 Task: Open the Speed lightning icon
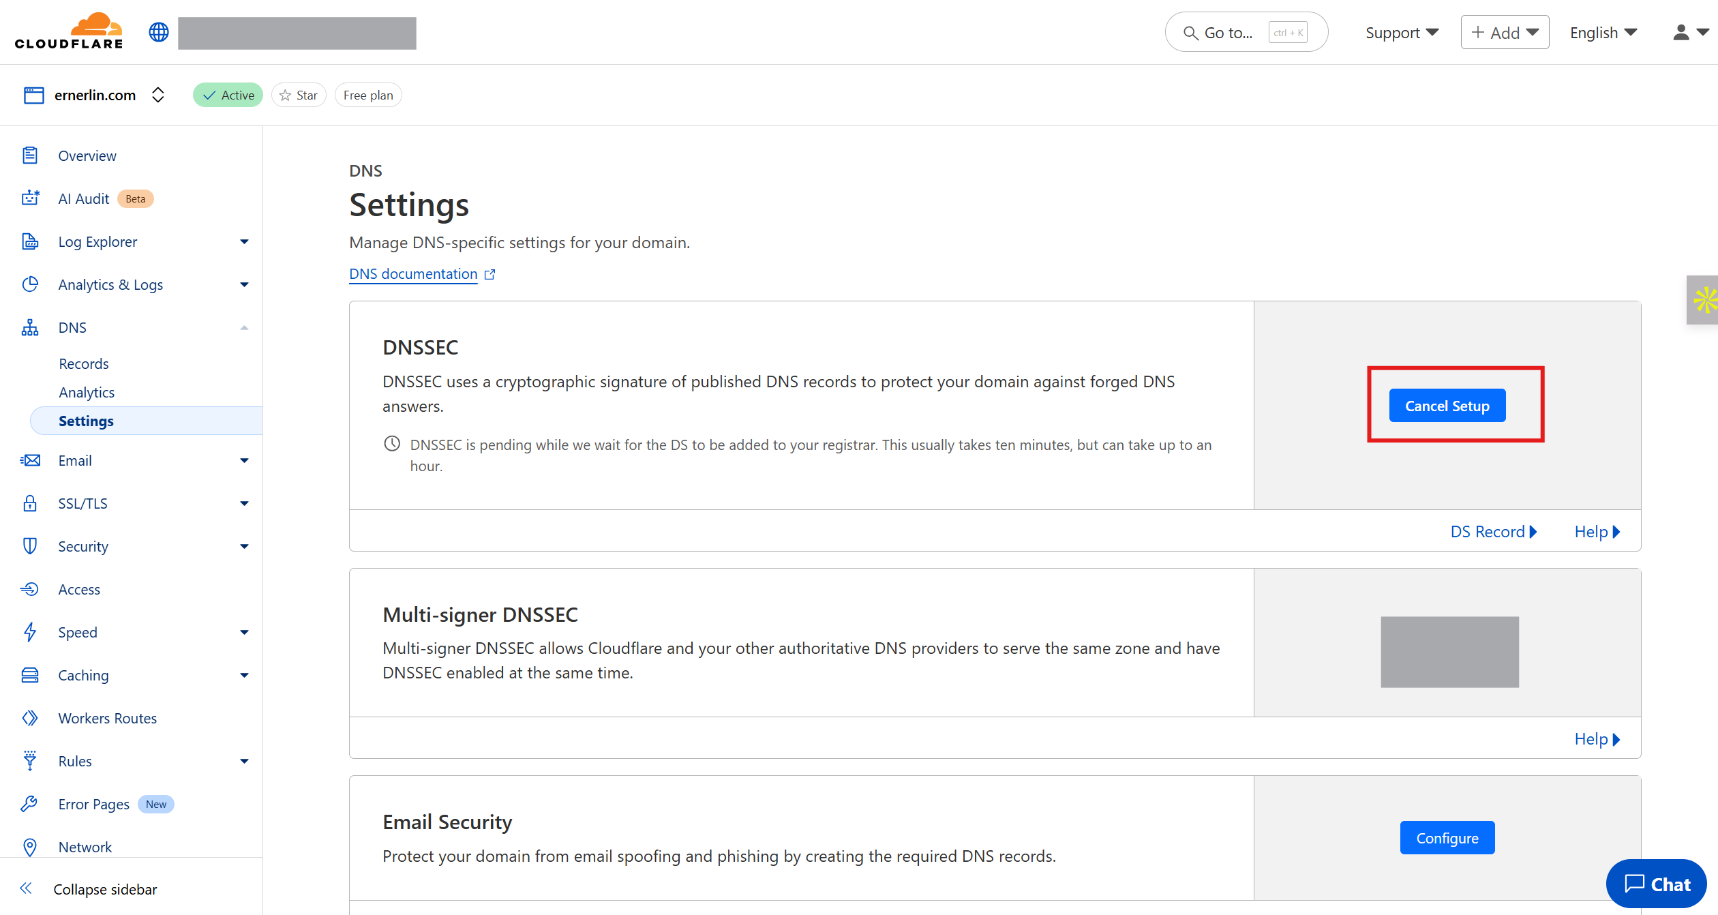[x=30, y=632]
